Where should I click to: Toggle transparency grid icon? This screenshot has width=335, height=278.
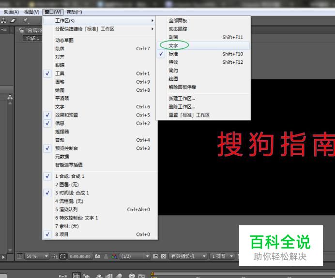(x=164, y=256)
